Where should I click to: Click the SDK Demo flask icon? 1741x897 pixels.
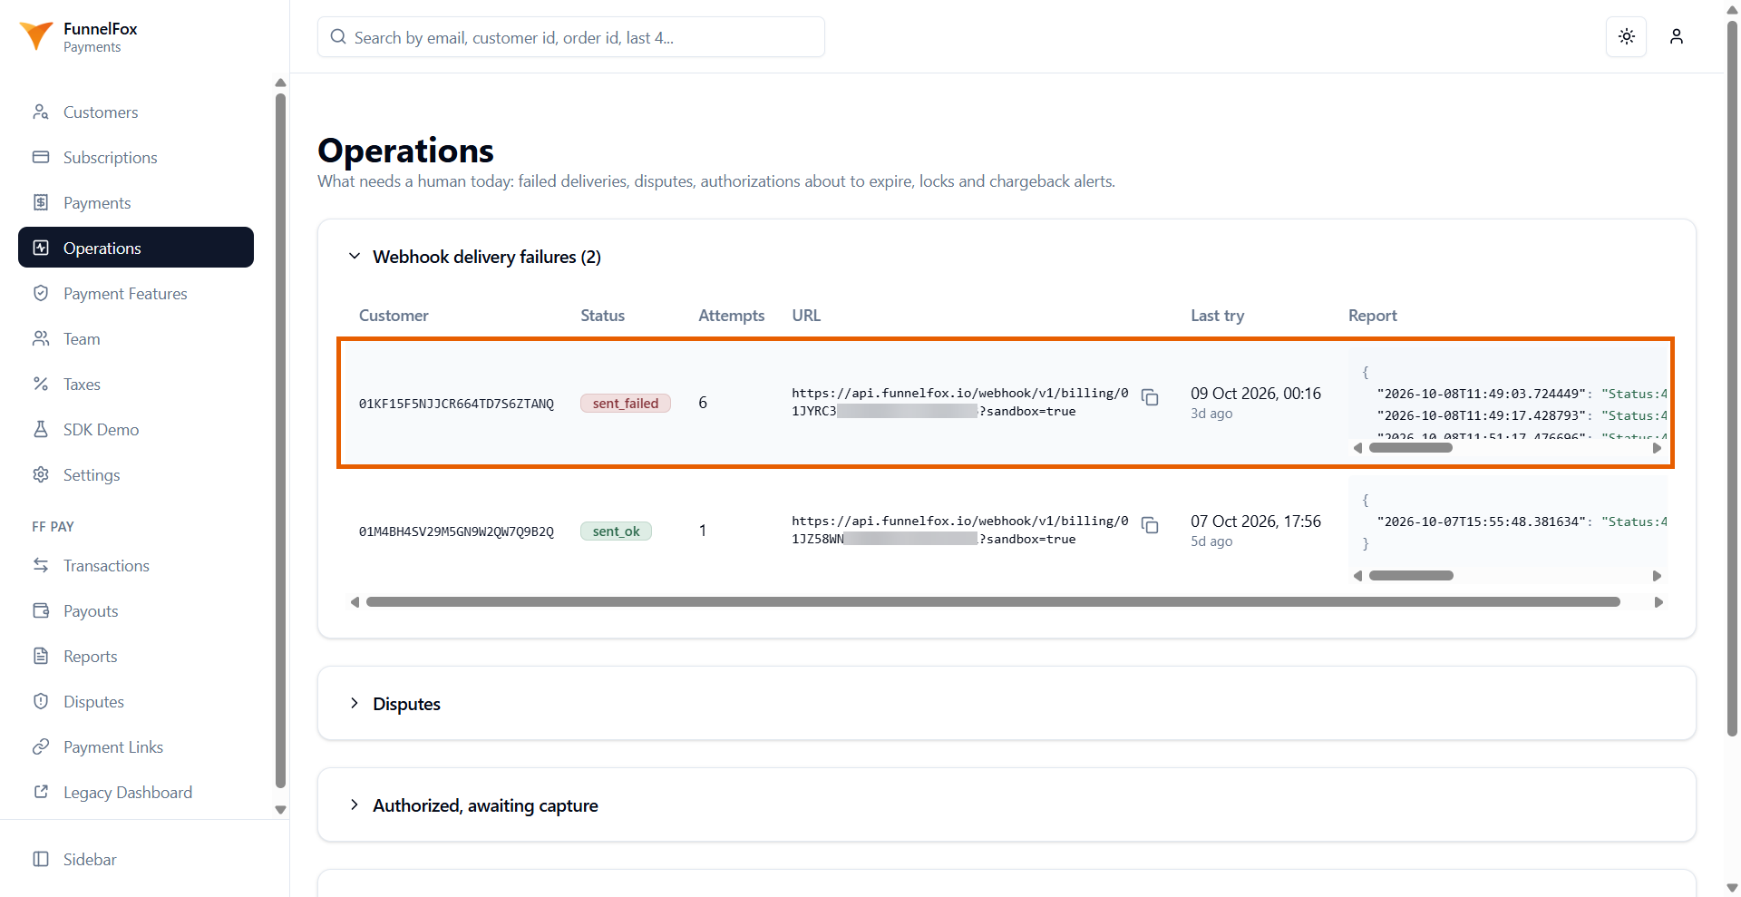click(x=41, y=429)
